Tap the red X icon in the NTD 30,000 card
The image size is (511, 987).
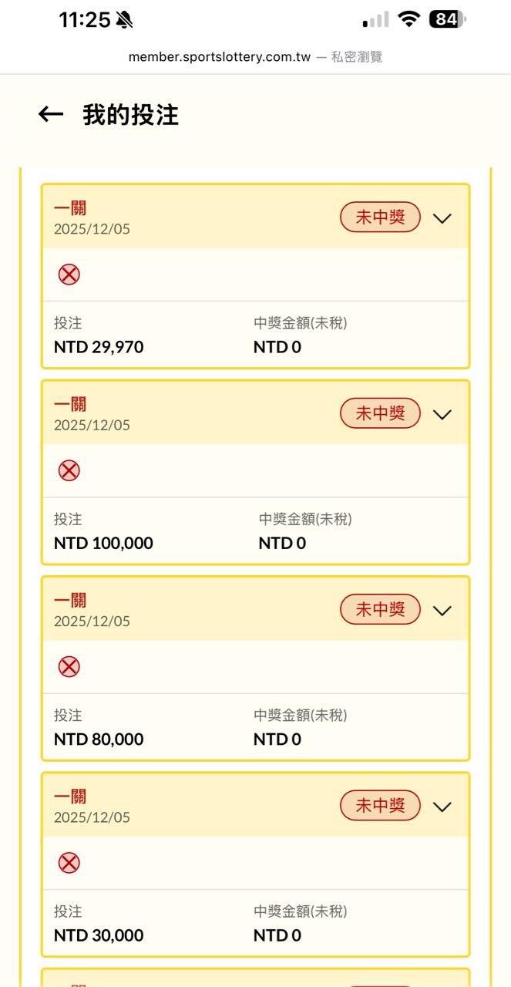tap(69, 863)
